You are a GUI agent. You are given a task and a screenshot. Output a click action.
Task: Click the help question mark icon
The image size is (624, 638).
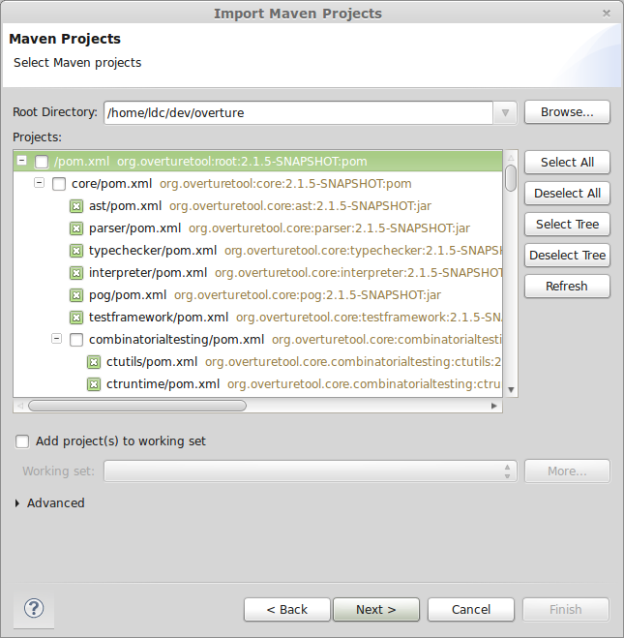coord(34,608)
